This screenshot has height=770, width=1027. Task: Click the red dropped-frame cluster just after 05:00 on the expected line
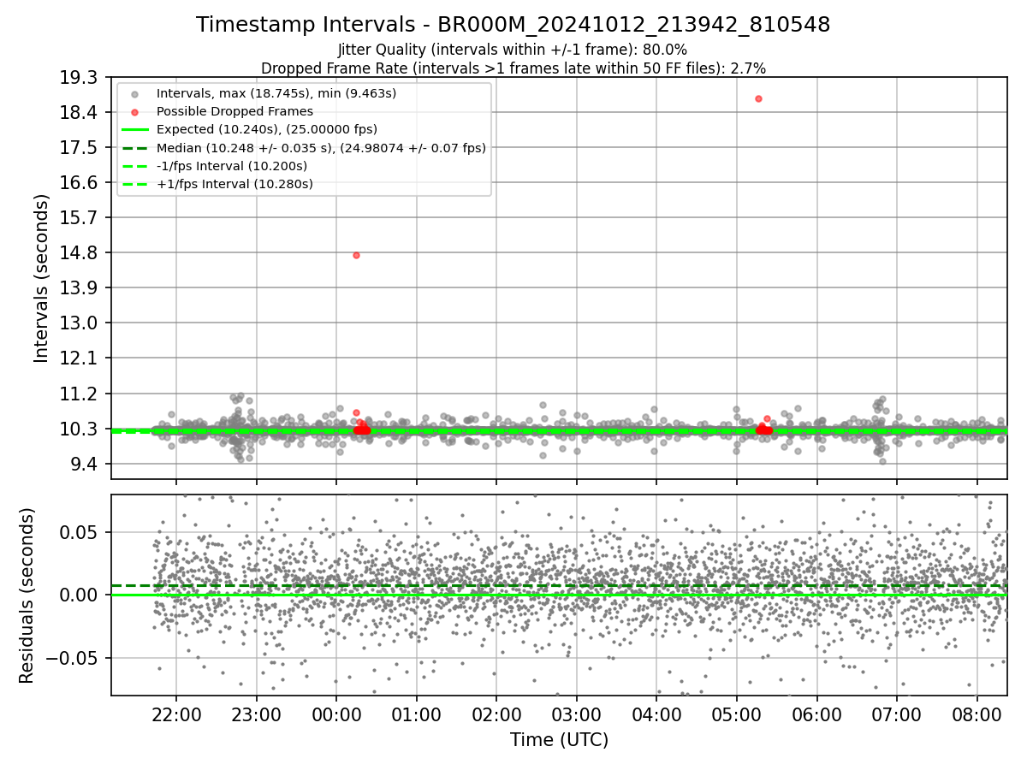pyautogui.click(x=763, y=429)
